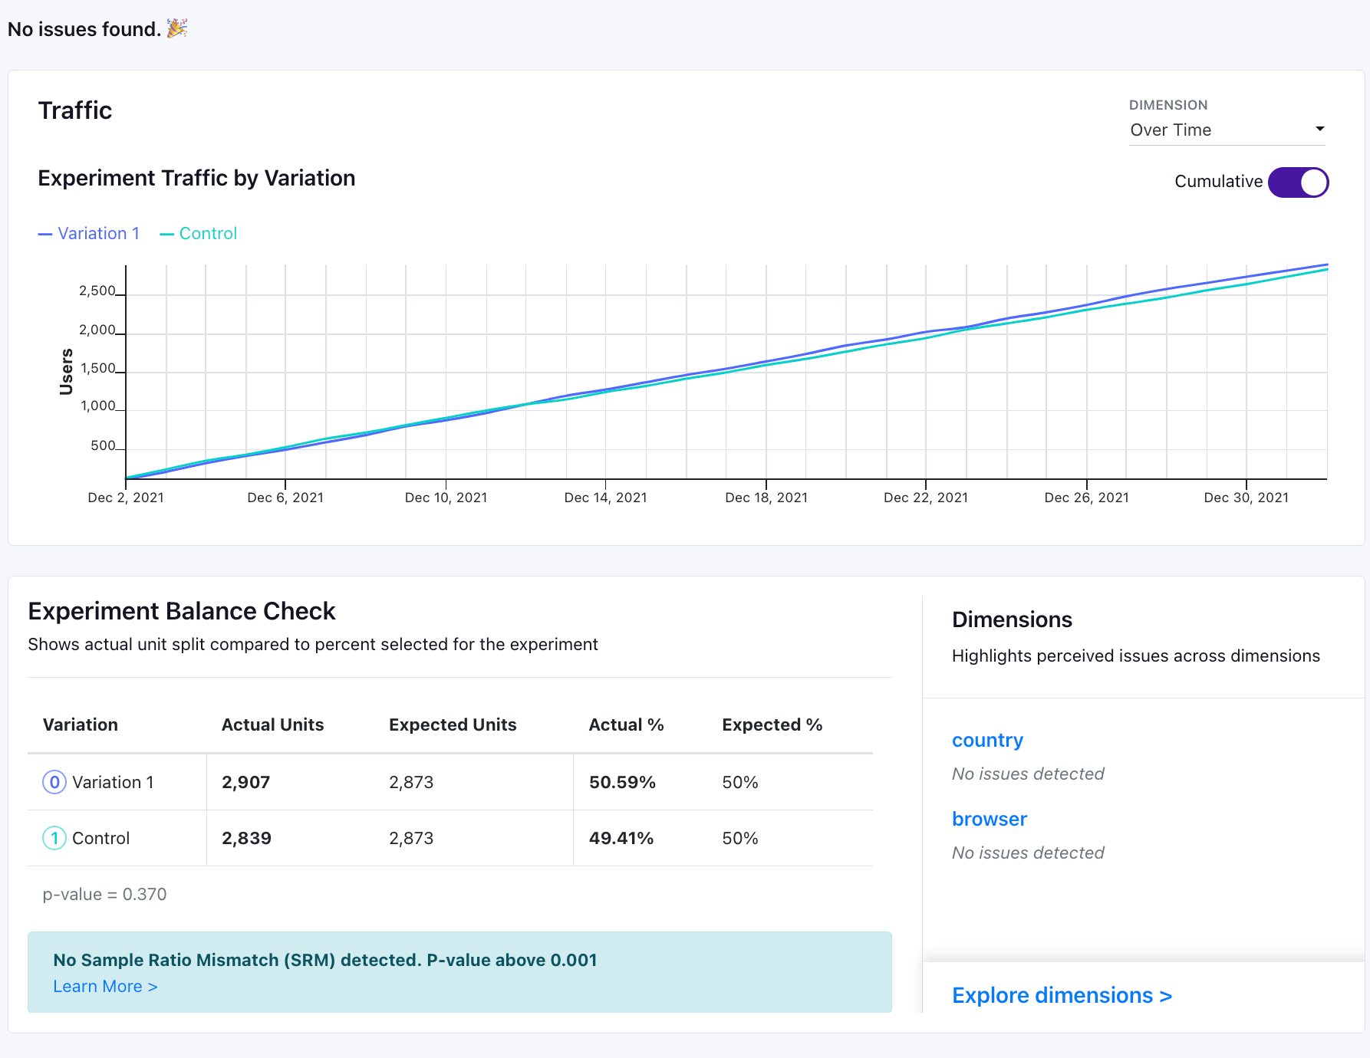Open the browser dimension
The height and width of the screenshot is (1058, 1370).
pos(989,820)
